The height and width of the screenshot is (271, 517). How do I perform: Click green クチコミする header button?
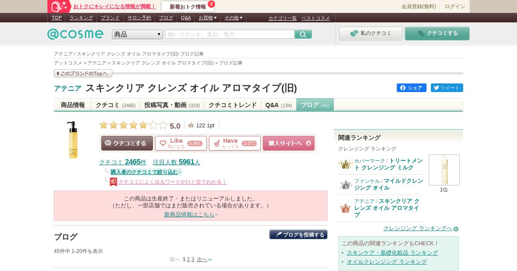(437, 34)
